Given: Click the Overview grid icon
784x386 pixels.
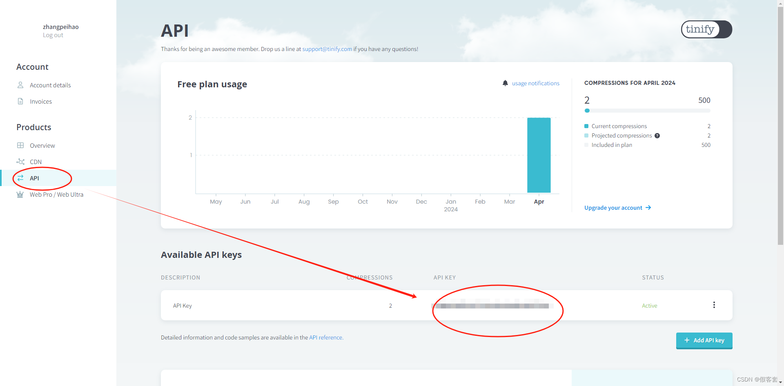Looking at the screenshot, I should tap(20, 145).
